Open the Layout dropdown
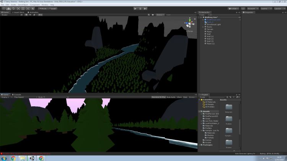Image resolution: width=287 pixels, height=161 pixels. pyautogui.click(x=279, y=8)
